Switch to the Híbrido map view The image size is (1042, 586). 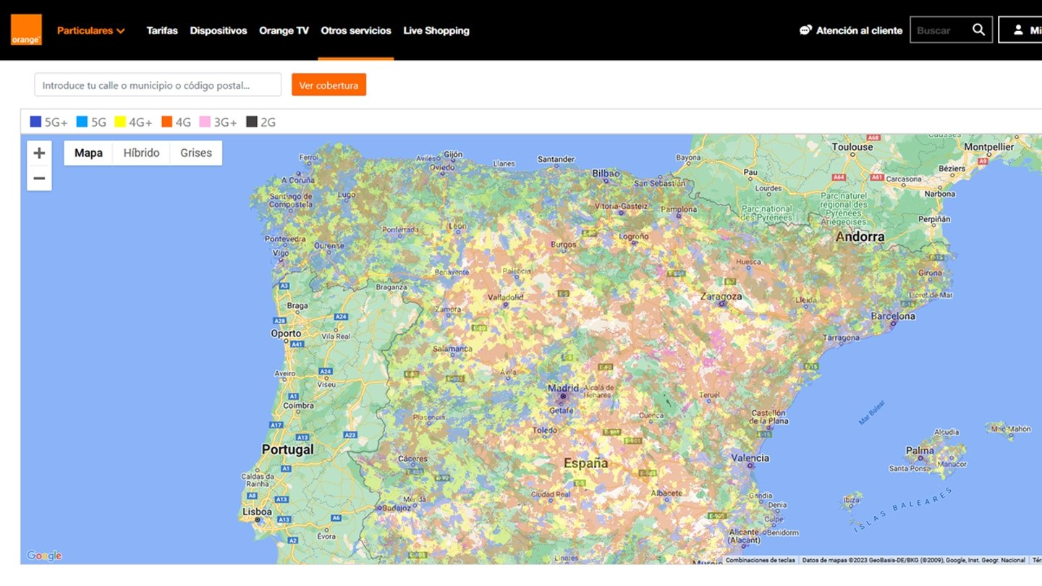(x=141, y=153)
